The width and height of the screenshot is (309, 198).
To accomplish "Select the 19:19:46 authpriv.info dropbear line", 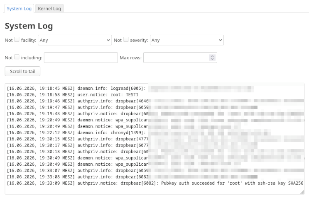I will pyautogui.click(x=155, y=101).
